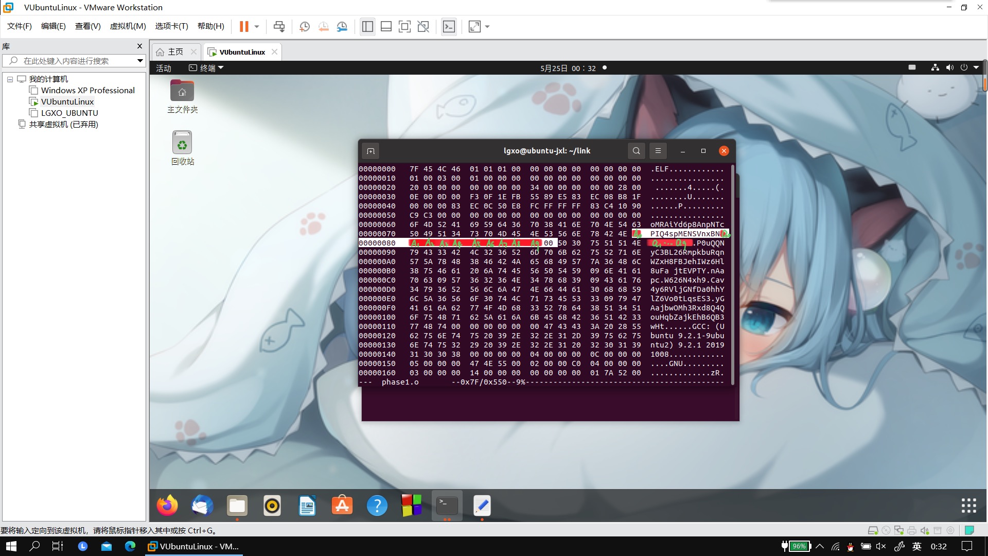The height and width of the screenshot is (556, 988).
Task: Open the 主文件夹 desktop icon
Action: click(x=182, y=96)
